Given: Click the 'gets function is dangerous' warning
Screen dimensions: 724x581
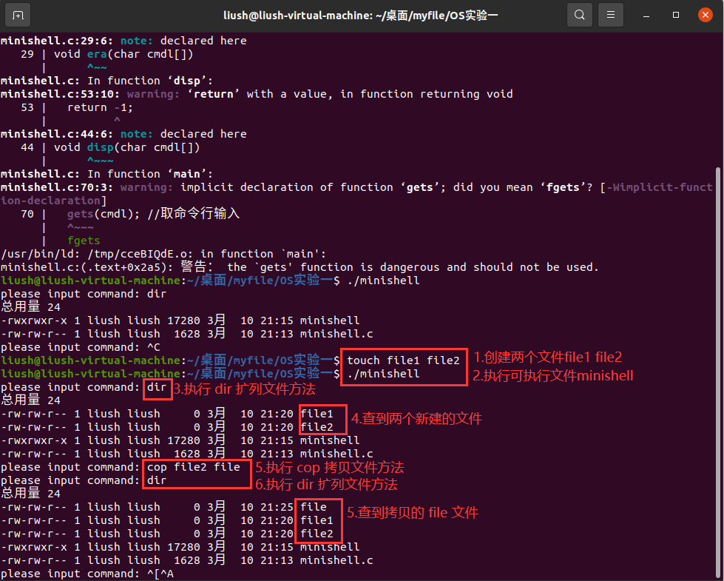Looking at the screenshot, I should coord(300,267).
